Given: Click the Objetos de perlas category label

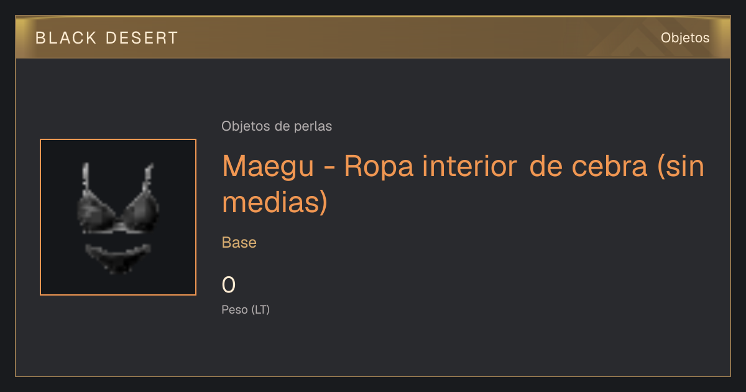Looking at the screenshot, I should pos(277,126).
